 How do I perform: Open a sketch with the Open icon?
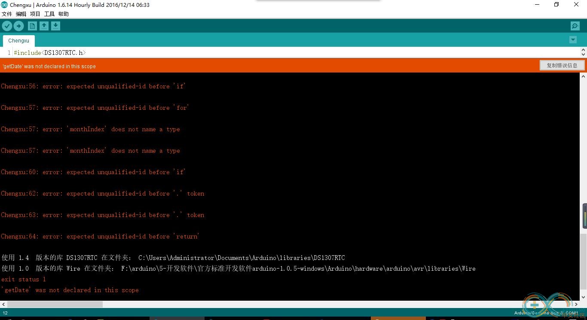tap(44, 26)
